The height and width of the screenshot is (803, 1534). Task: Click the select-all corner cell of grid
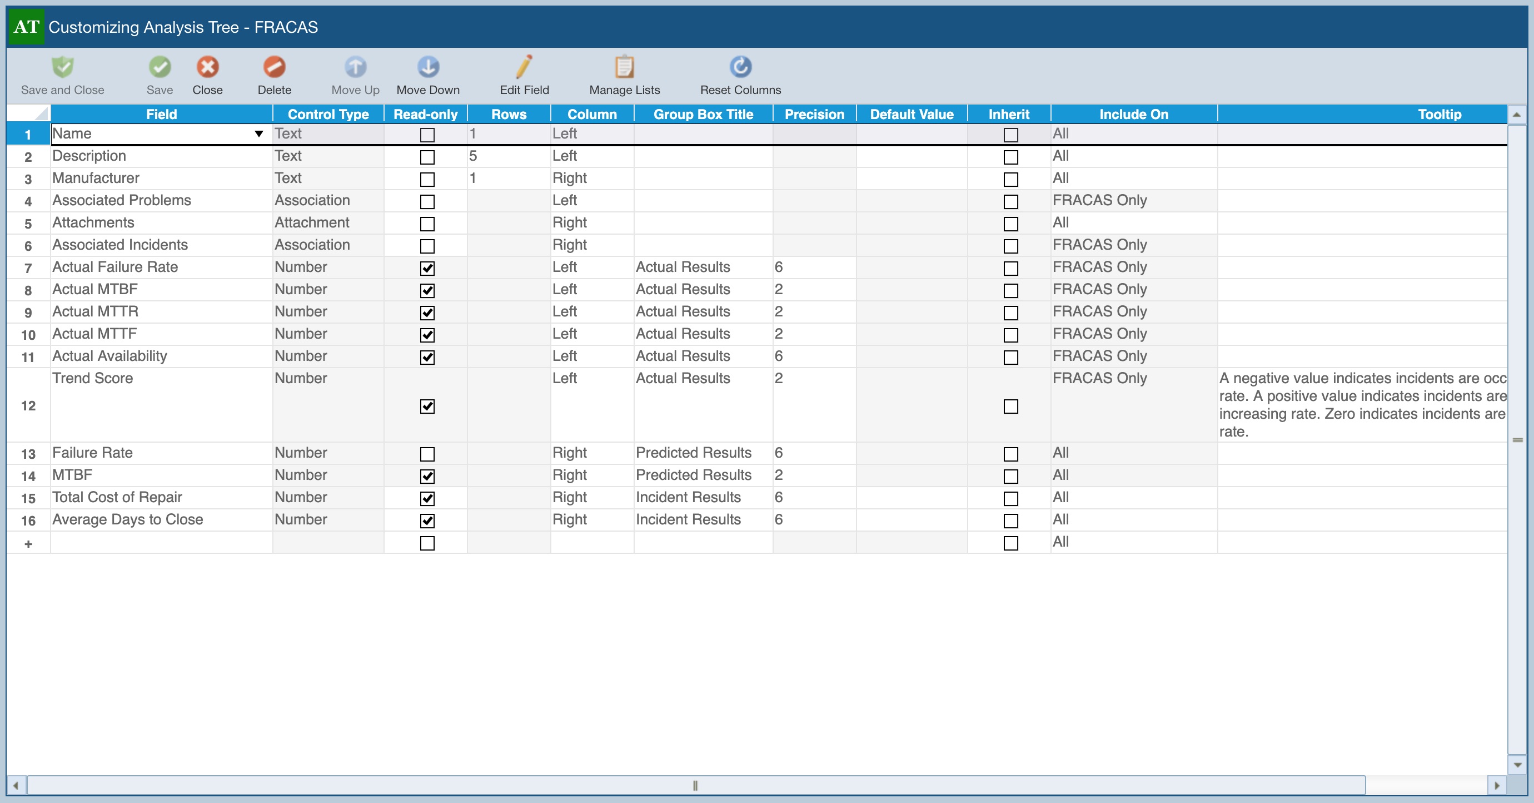coord(28,114)
